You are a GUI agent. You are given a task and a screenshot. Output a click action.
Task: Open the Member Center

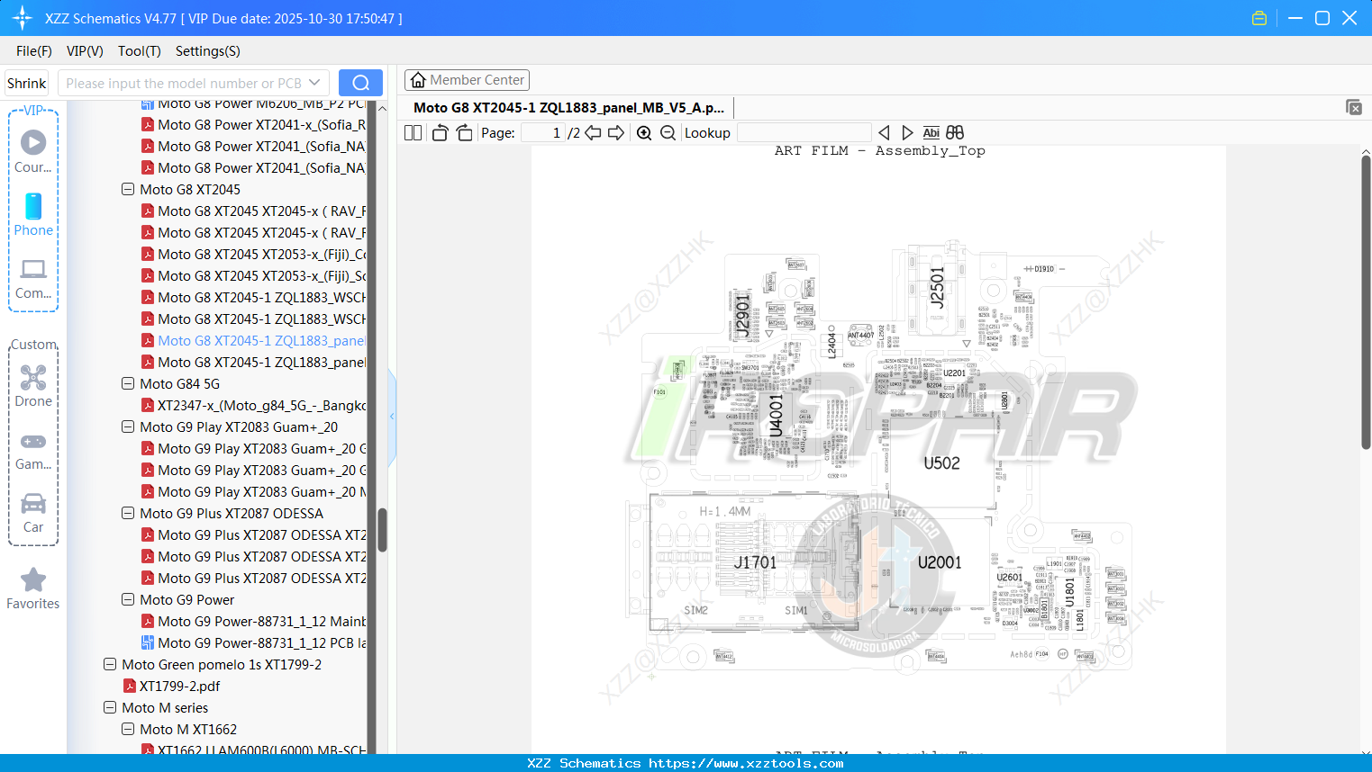point(467,80)
